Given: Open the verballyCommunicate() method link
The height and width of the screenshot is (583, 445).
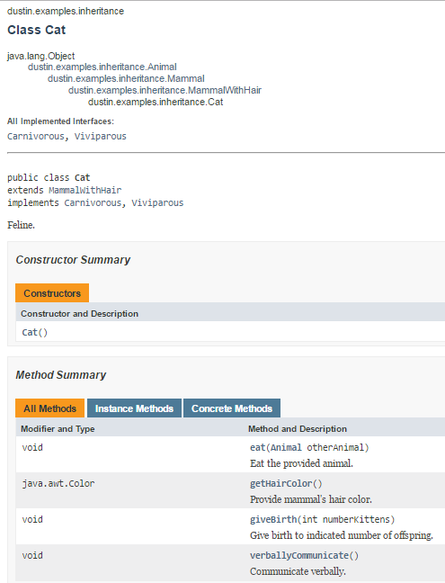Looking at the screenshot, I should tap(304, 555).
